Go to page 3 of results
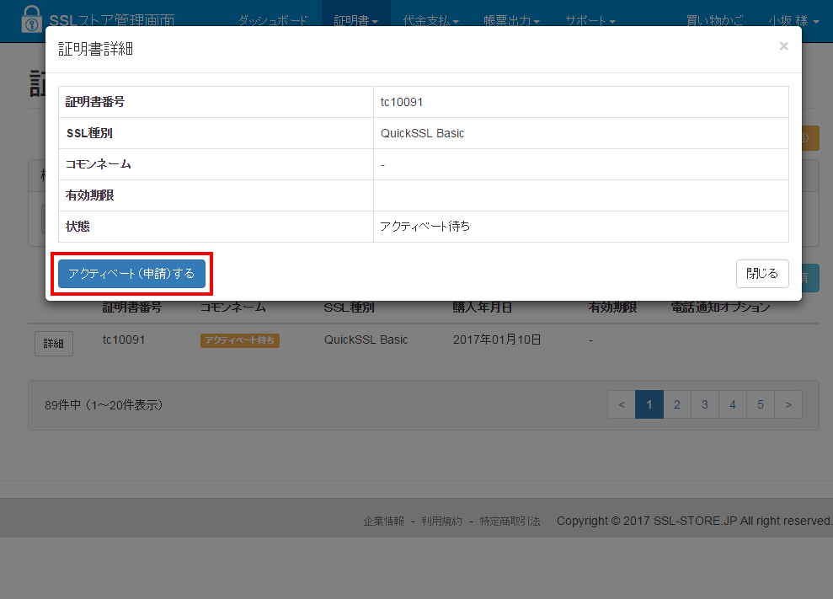 [704, 404]
